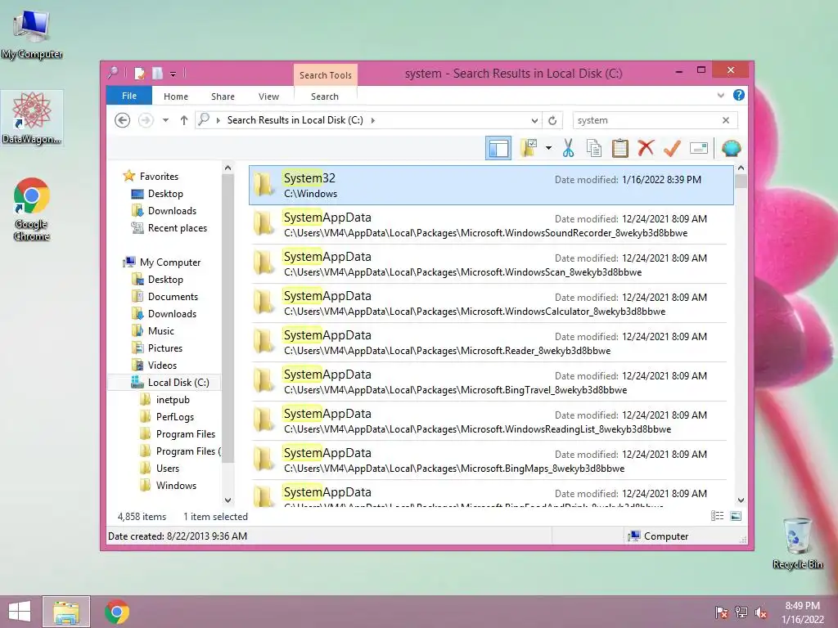Go up one level with Up arrow
Viewport: 838px width, 628px height.
tap(184, 120)
